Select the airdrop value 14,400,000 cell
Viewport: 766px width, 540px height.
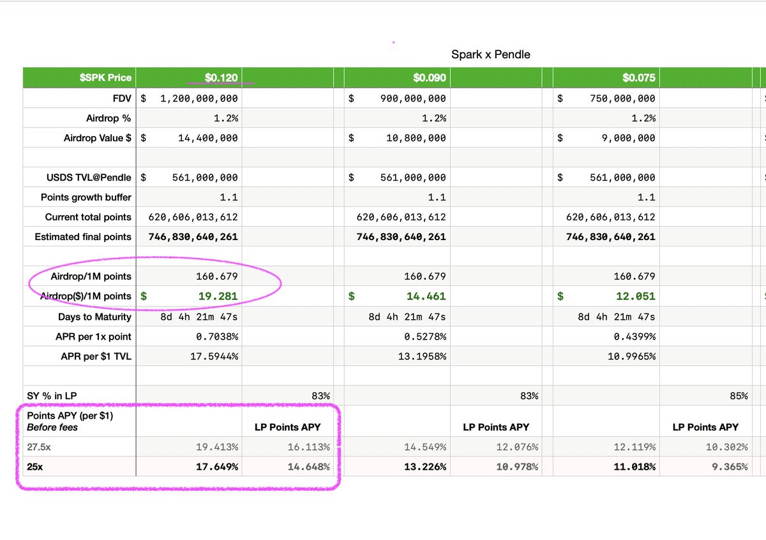(x=189, y=138)
